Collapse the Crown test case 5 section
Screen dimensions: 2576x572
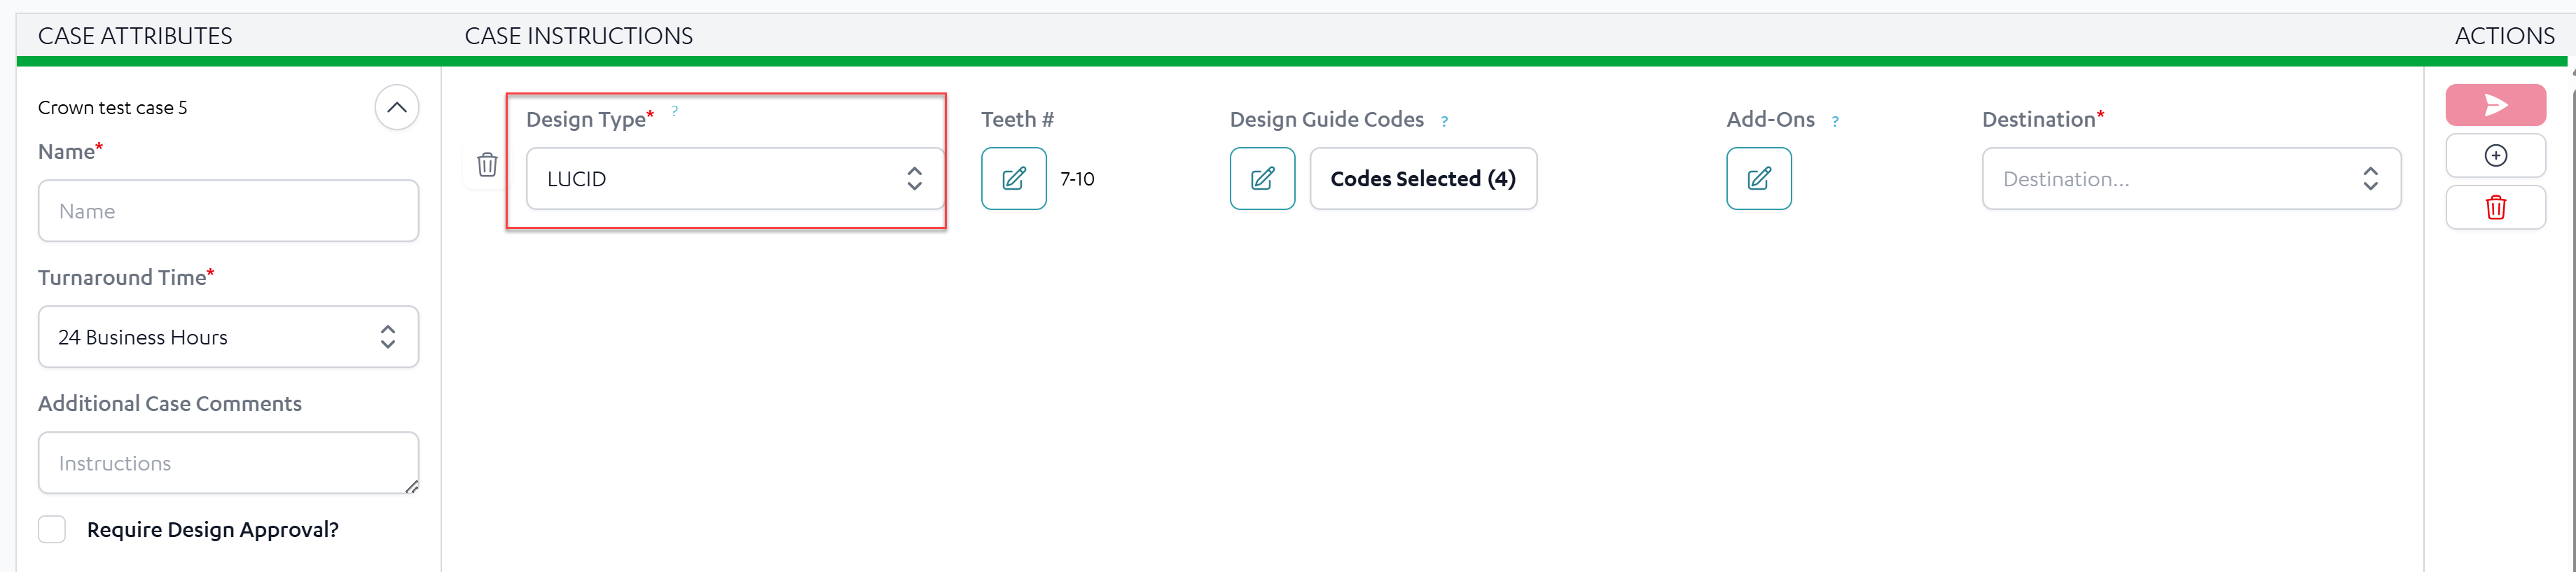click(x=397, y=108)
